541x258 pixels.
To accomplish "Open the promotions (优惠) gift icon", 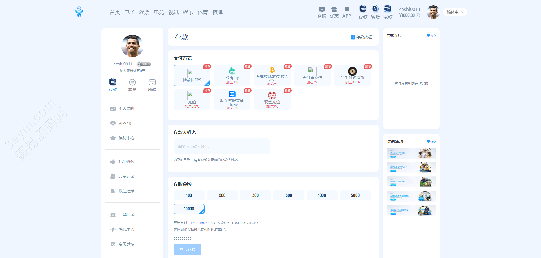I will pyautogui.click(x=334, y=10).
